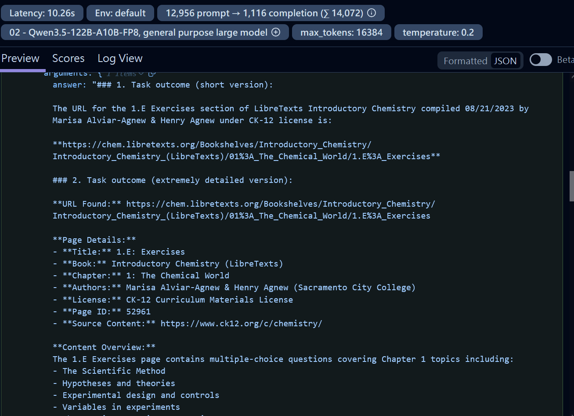Image resolution: width=574 pixels, height=416 pixels.
Task: Click the line starting "The 1.E Exercises page contains"
Action: (x=283, y=359)
